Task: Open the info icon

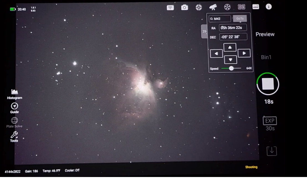Action: pyautogui.click(x=269, y=7)
